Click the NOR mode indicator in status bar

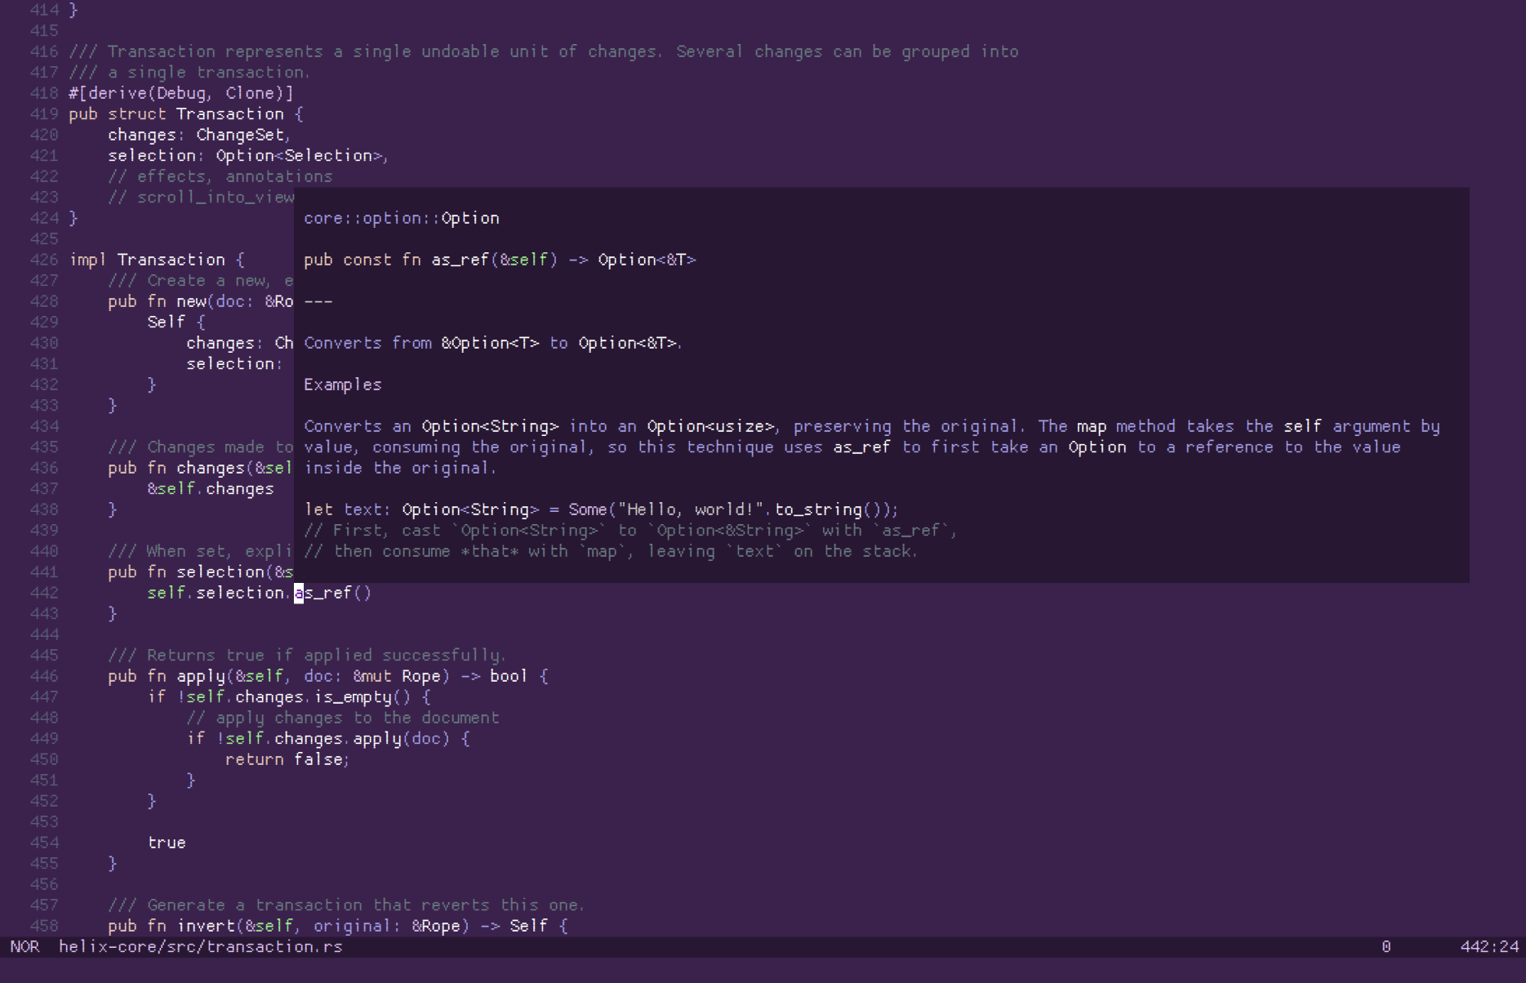24,946
